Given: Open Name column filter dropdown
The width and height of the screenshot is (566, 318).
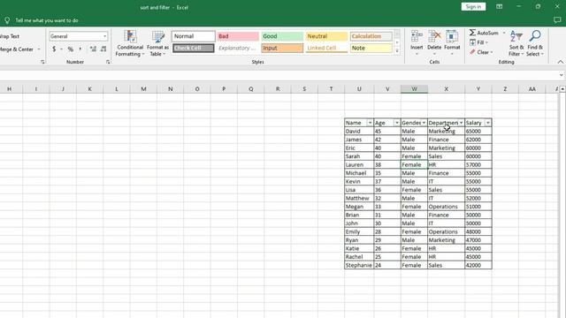Looking at the screenshot, I should [x=370, y=123].
